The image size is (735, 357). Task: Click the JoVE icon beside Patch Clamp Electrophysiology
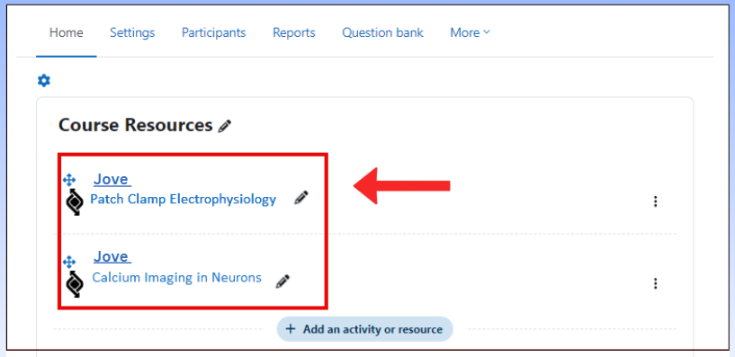pyautogui.click(x=75, y=202)
